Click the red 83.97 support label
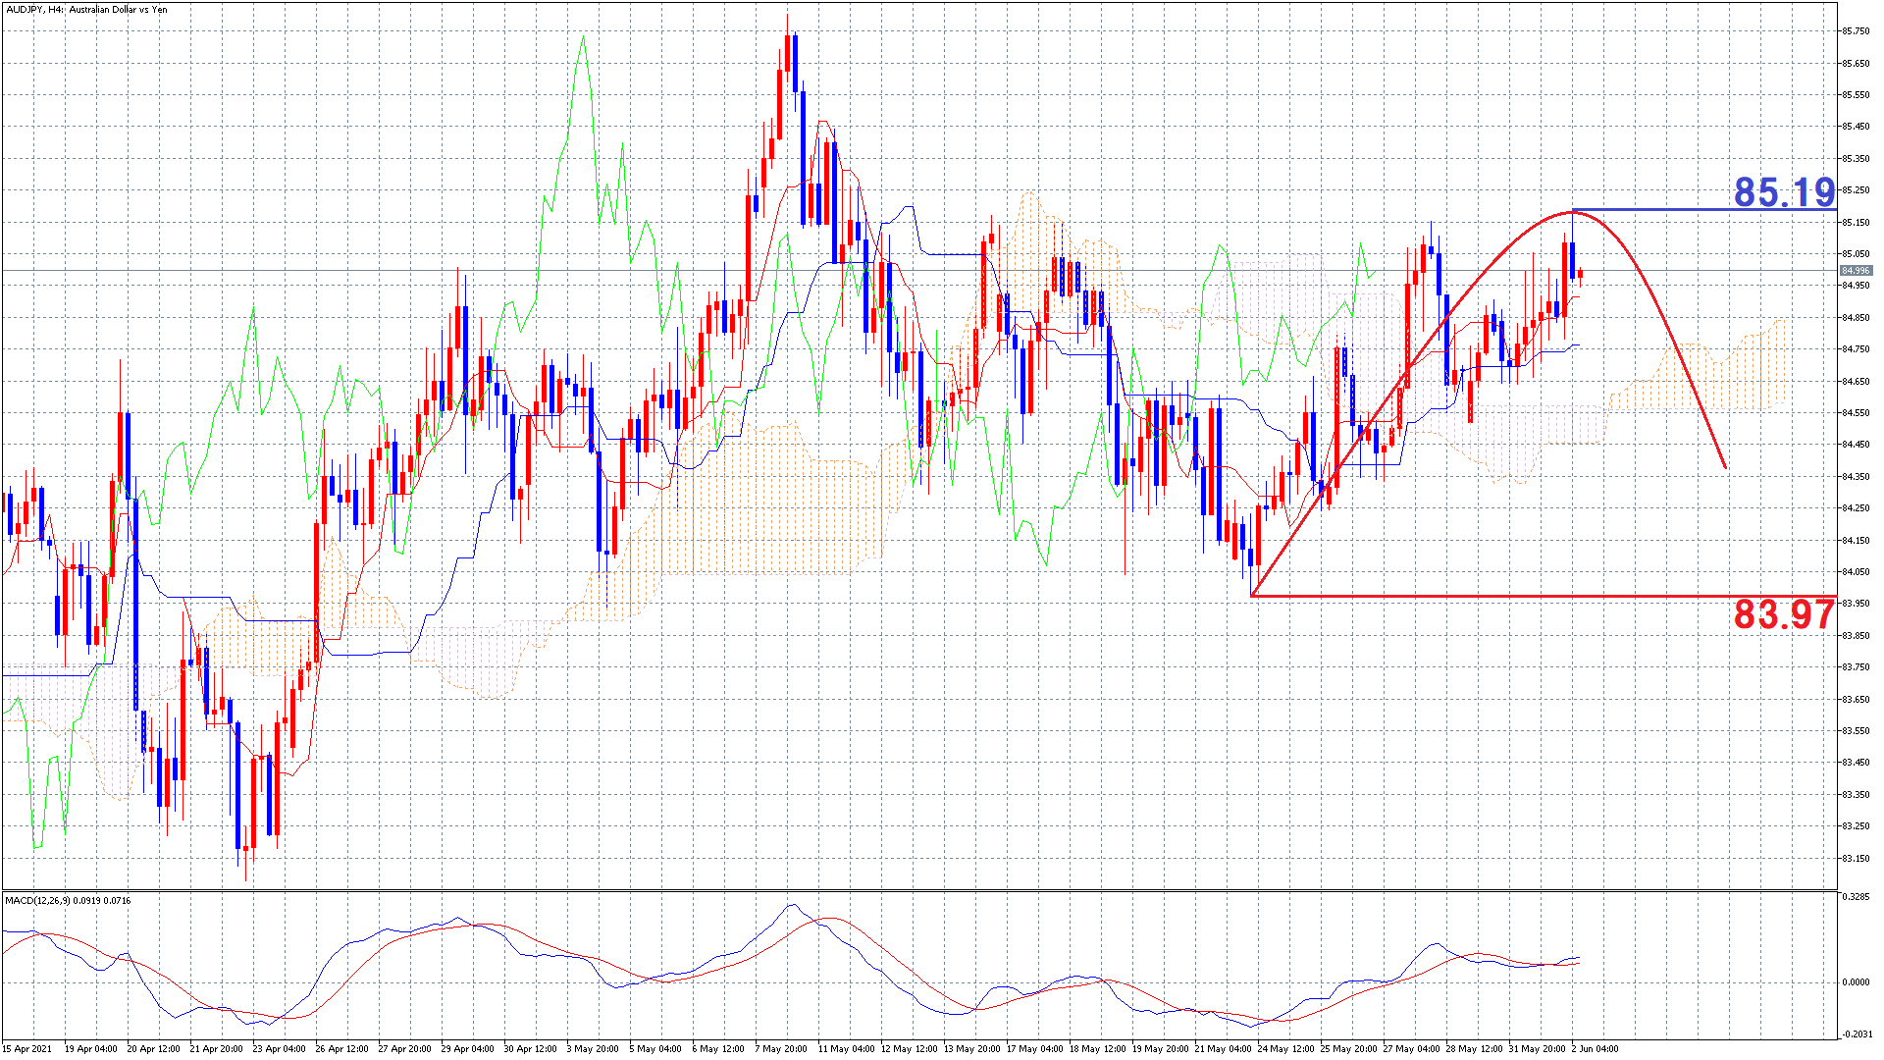Viewport: 1884px width, 1060px height. [1783, 615]
